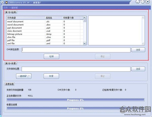The width and height of the screenshot is (152, 117).
Task: Select the ppt document row
Action: (45, 28)
